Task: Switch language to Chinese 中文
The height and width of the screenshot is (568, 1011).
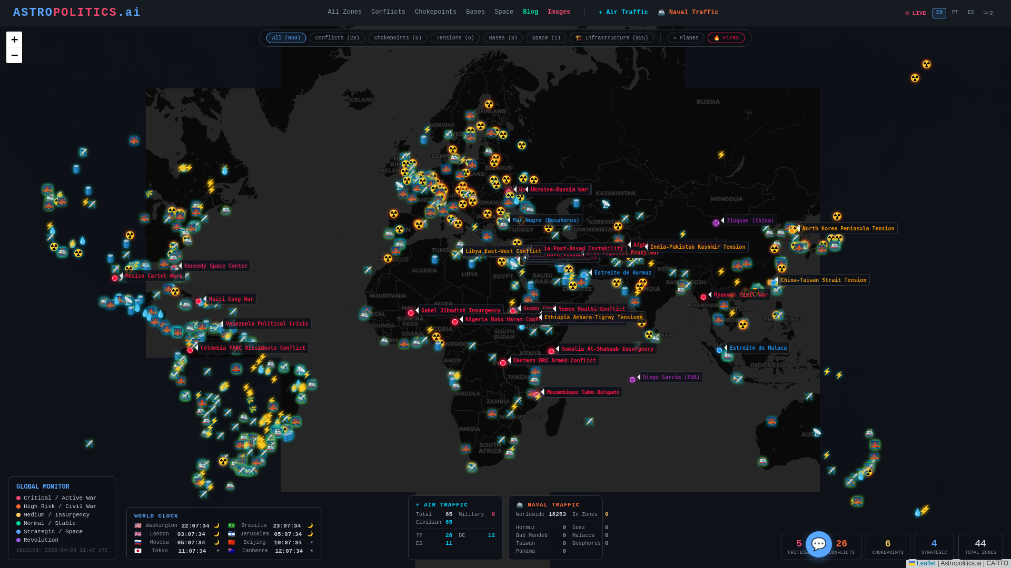Action: [x=988, y=13]
